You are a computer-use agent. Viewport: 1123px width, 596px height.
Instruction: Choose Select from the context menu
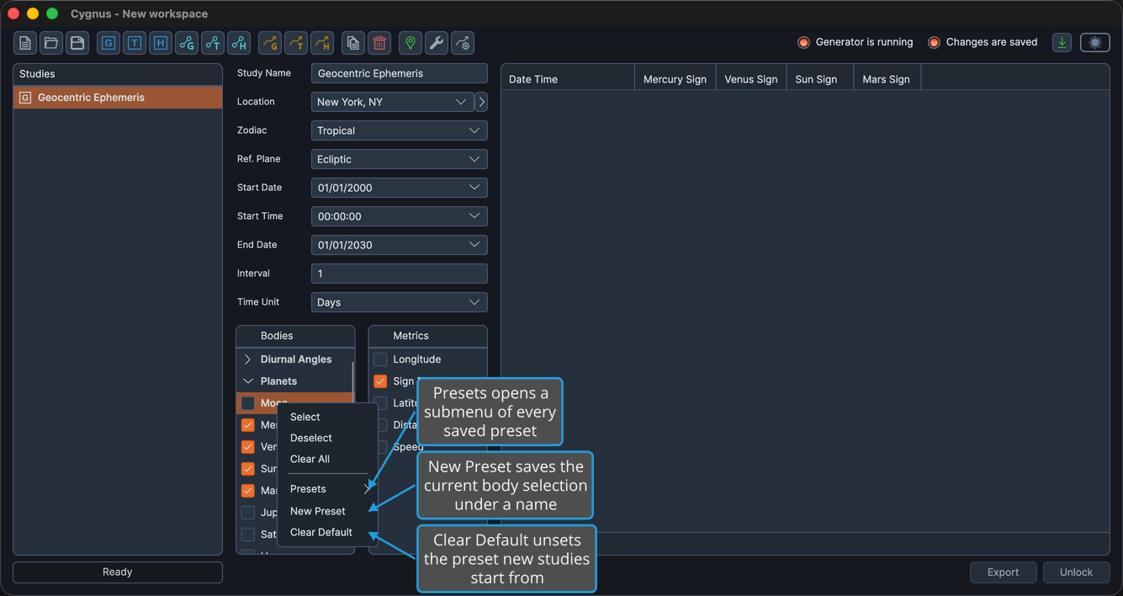(x=327, y=417)
